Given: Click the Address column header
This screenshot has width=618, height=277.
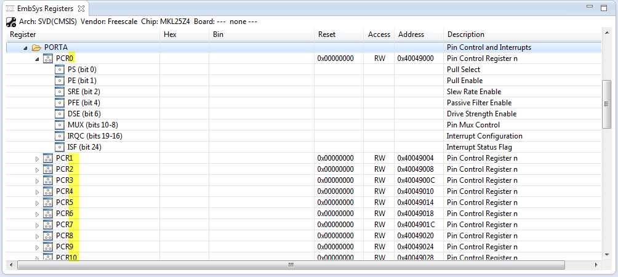Looking at the screenshot, I should 411,34.
